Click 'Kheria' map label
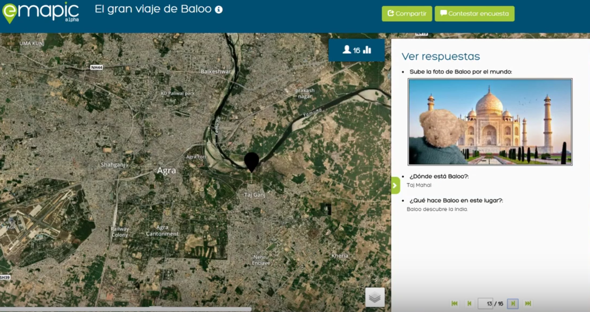The image size is (590, 312). coord(340,256)
